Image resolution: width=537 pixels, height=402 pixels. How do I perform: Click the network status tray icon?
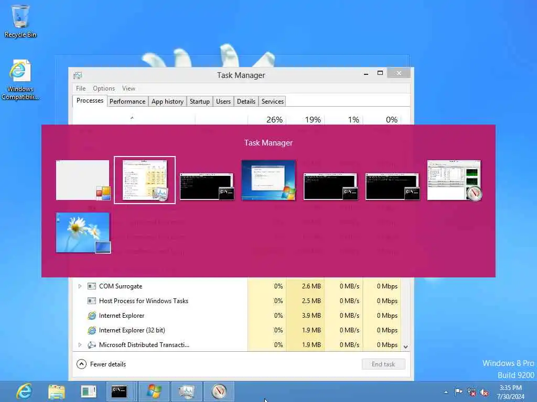click(471, 392)
